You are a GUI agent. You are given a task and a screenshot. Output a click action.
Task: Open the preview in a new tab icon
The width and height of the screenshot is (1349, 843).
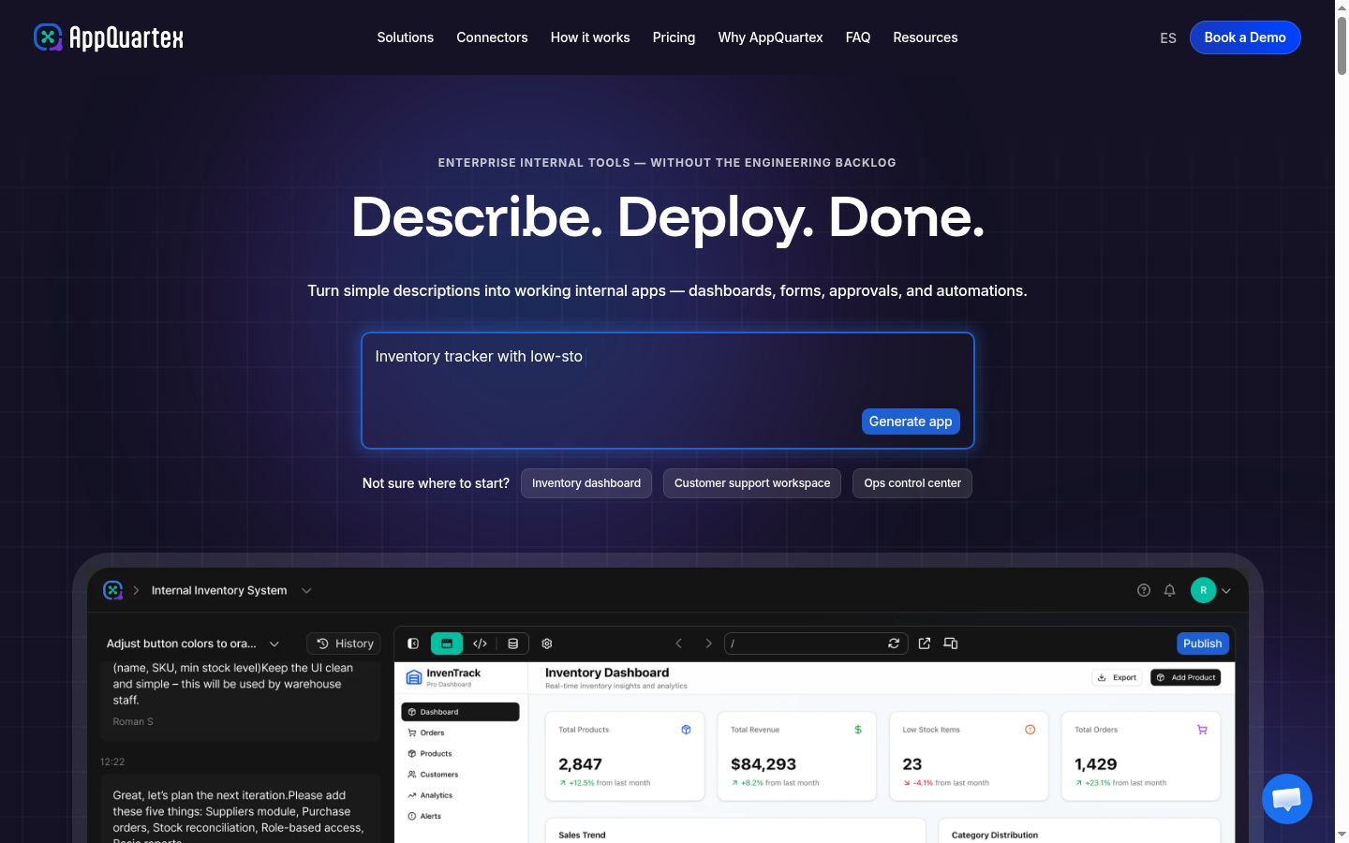coord(925,643)
